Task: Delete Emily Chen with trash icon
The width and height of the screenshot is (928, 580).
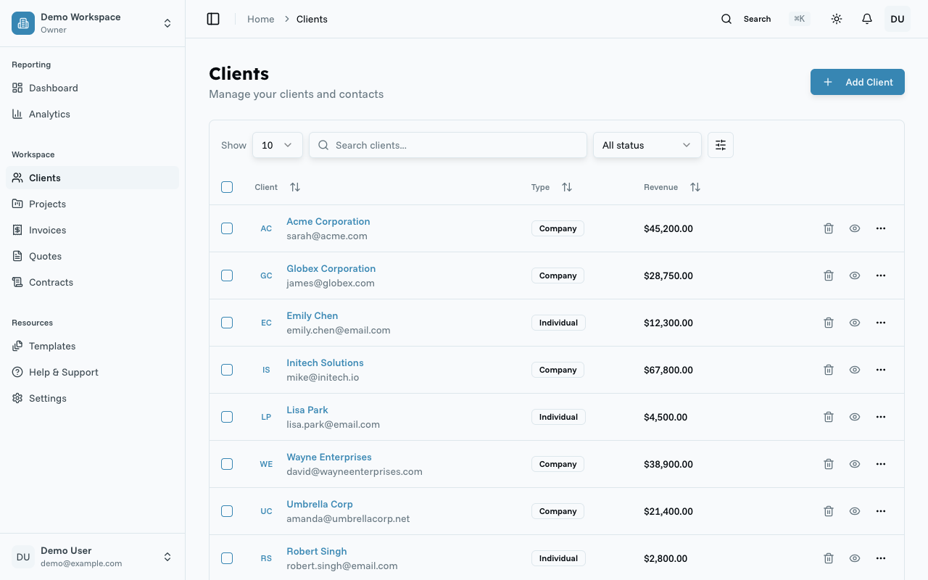Action: (829, 323)
